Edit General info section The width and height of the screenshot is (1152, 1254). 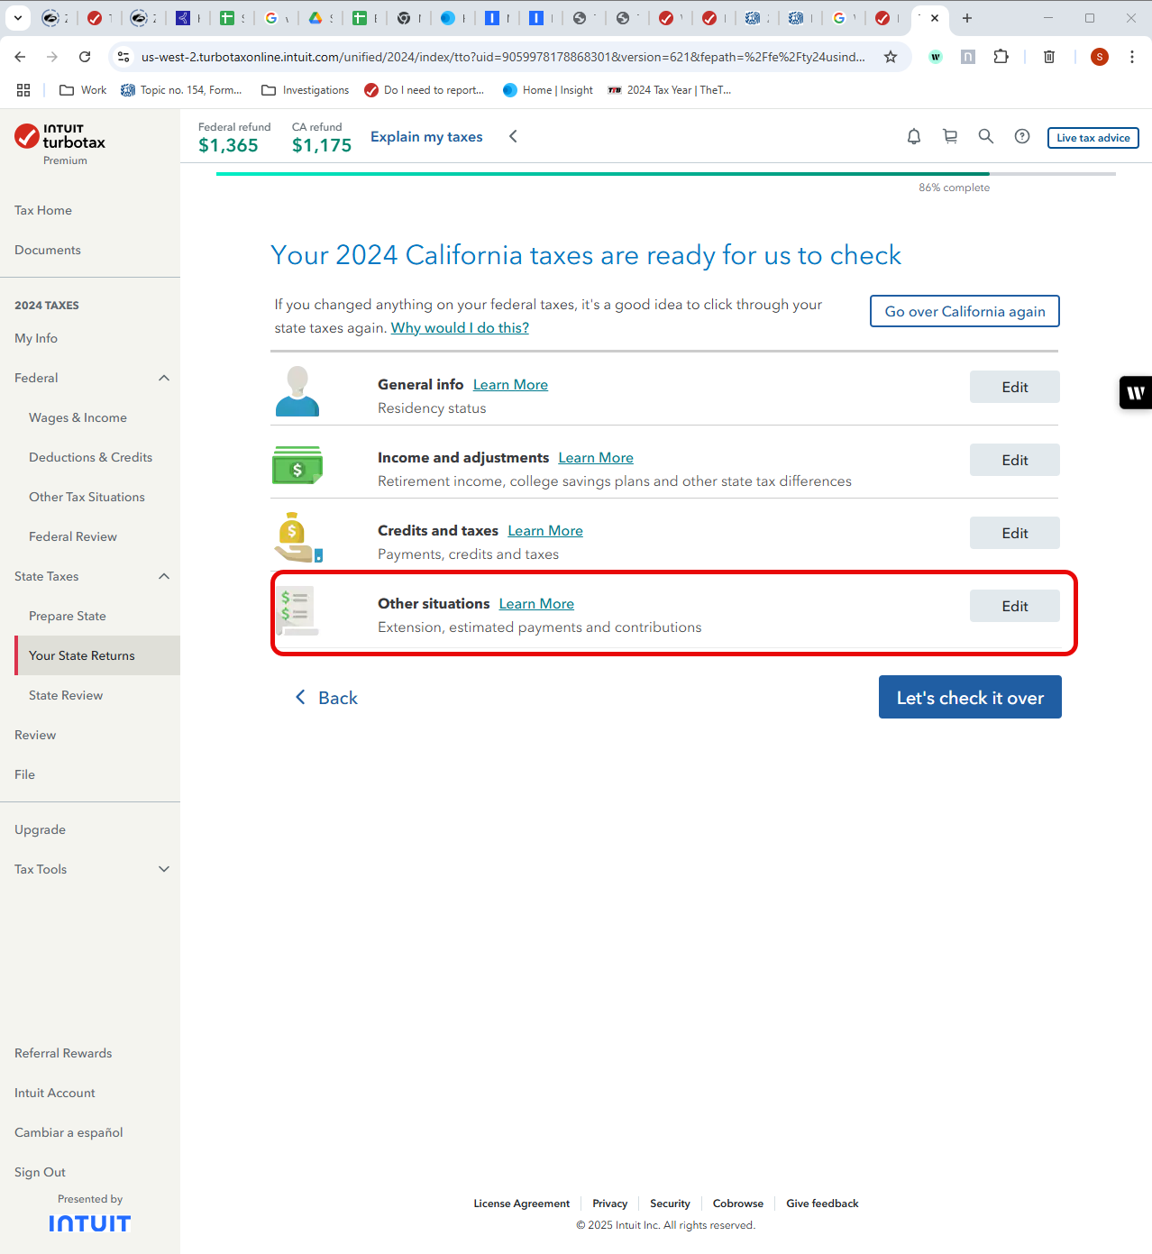click(x=1015, y=387)
